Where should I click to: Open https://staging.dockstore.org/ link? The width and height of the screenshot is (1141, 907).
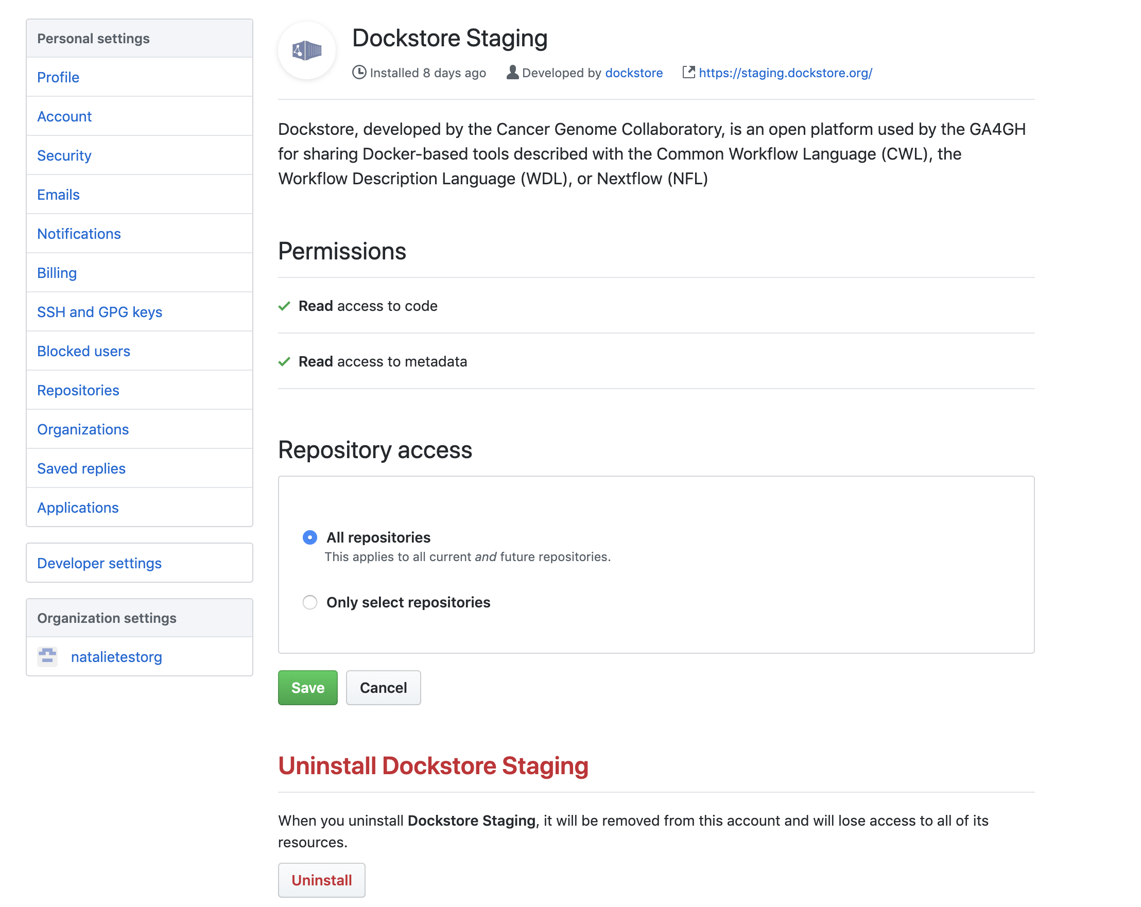click(785, 73)
